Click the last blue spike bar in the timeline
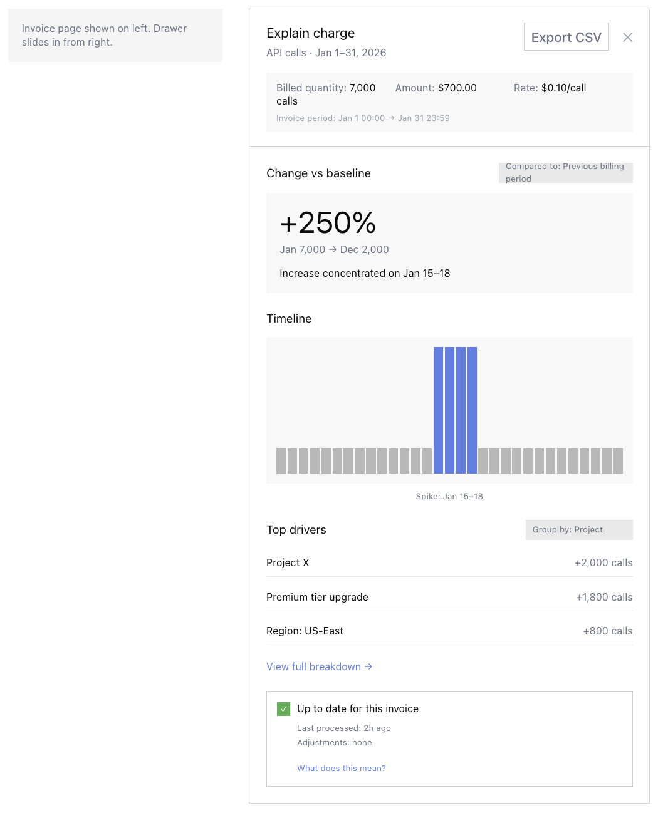 pyautogui.click(x=472, y=410)
